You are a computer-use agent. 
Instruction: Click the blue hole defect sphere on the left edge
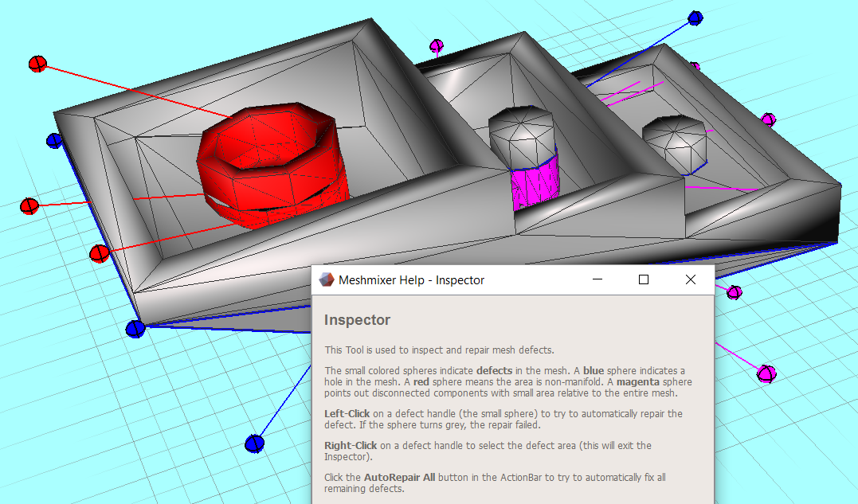[53, 139]
